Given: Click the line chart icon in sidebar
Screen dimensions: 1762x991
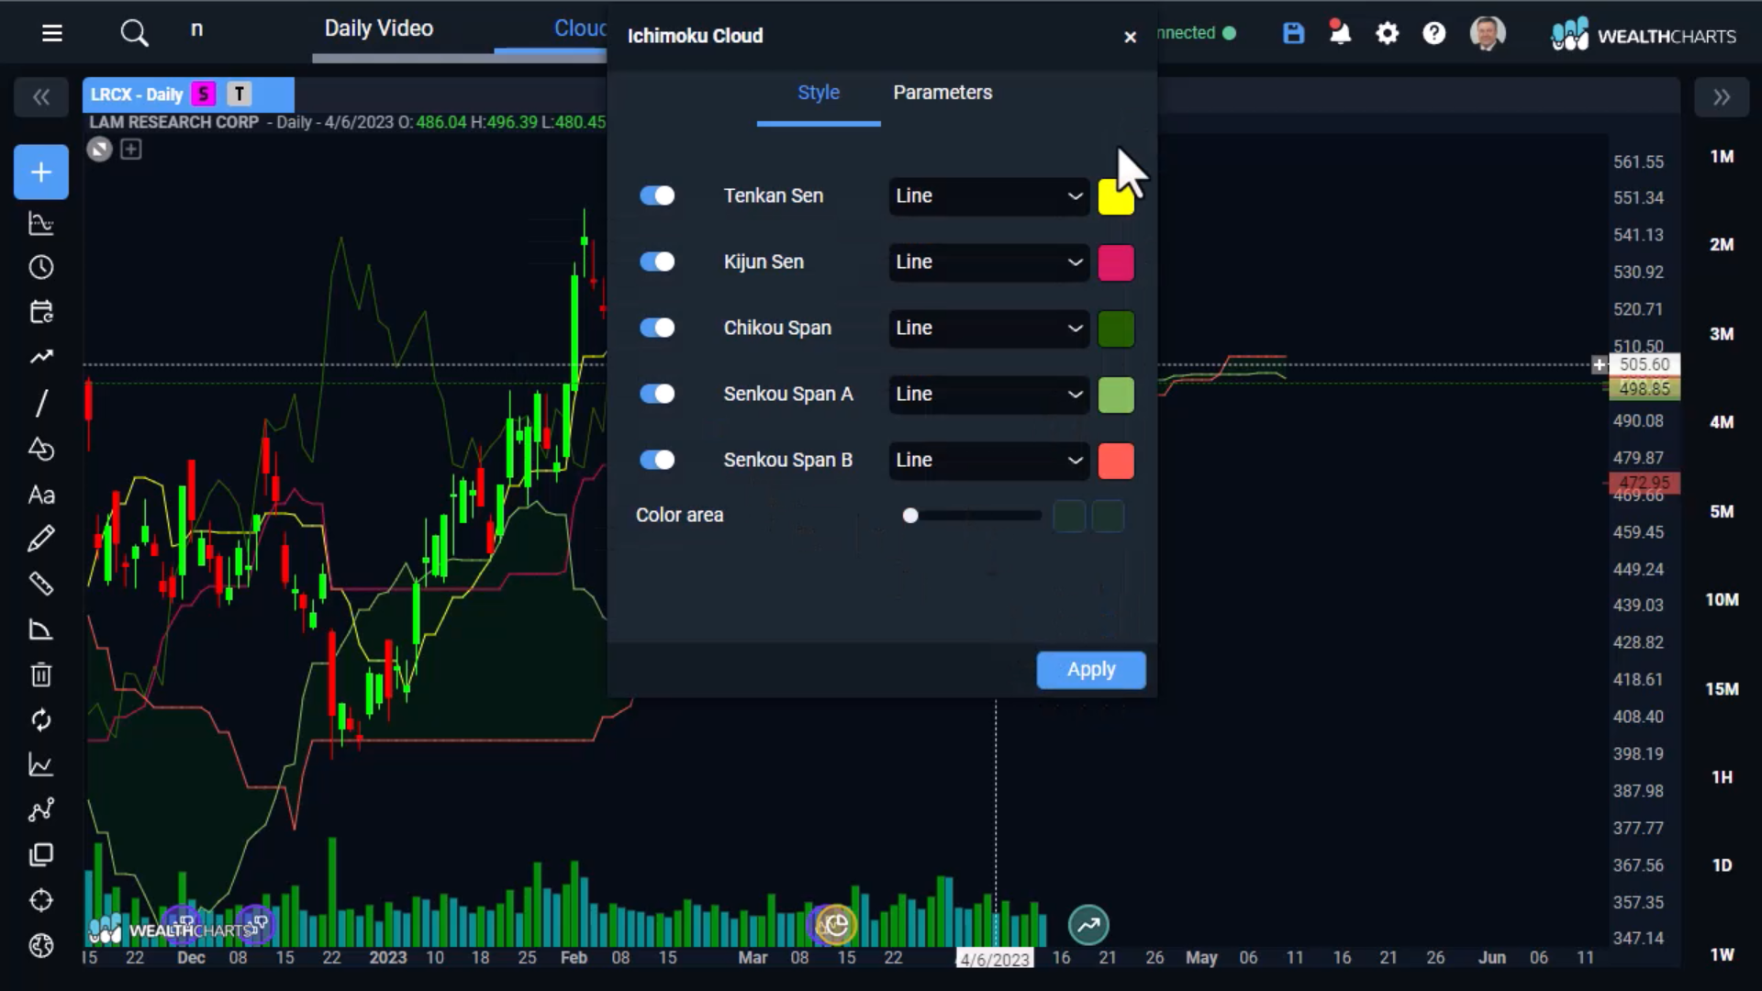Looking at the screenshot, I should pyautogui.click(x=41, y=764).
